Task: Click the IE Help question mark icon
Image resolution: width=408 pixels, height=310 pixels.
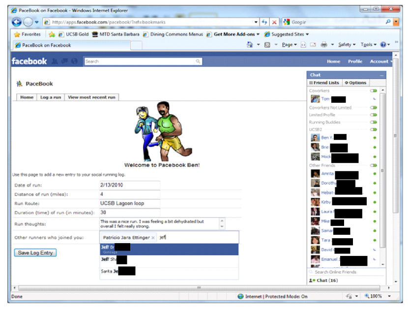Action: click(x=383, y=45)
